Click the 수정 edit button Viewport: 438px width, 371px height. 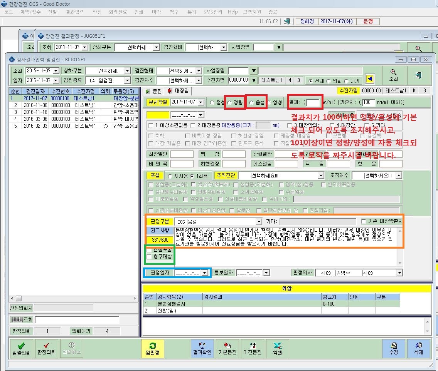(x=393, y=348)
